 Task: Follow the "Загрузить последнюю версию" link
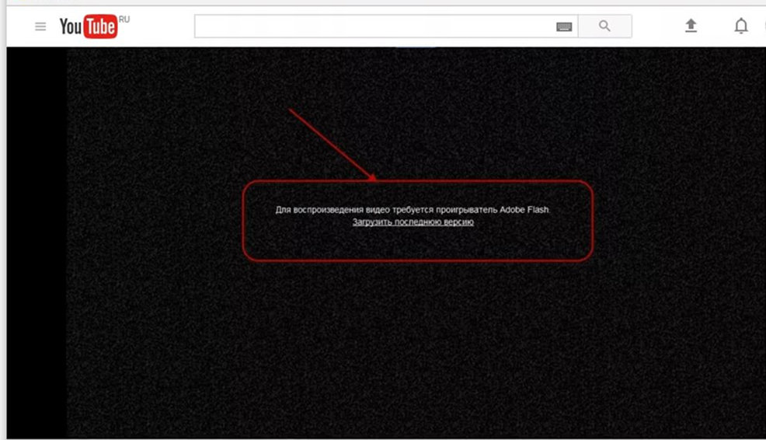pyautogui.click(x=413, y=222)
